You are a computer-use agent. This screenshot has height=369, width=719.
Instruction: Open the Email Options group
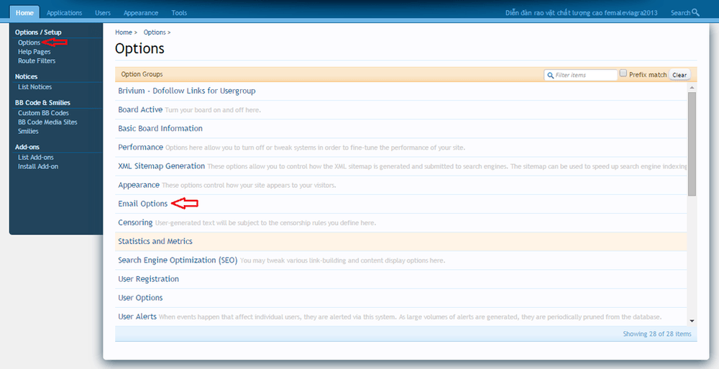[142, 204]
